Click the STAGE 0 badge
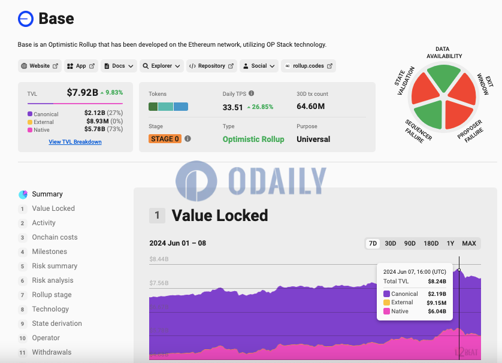502x363 pixels. pyautogui.click(x=165, y=138)
